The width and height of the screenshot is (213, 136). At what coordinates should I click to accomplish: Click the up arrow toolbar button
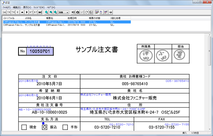pos(22,12)
